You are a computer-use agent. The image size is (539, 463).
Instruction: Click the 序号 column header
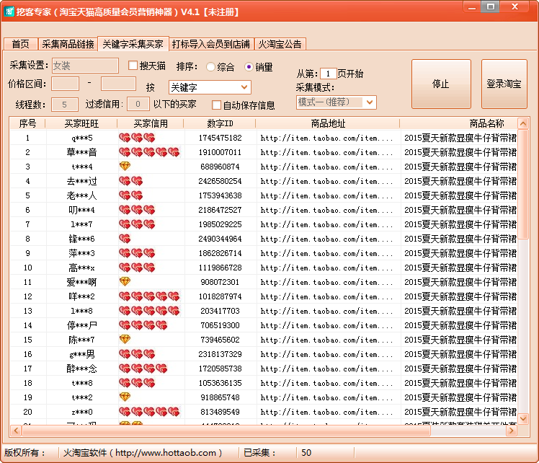click(27, 123)
